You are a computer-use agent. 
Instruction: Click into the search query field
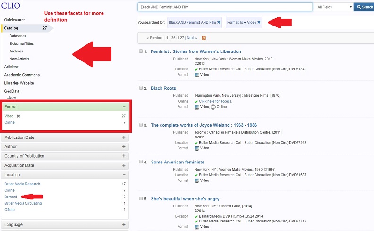(225, 7)
